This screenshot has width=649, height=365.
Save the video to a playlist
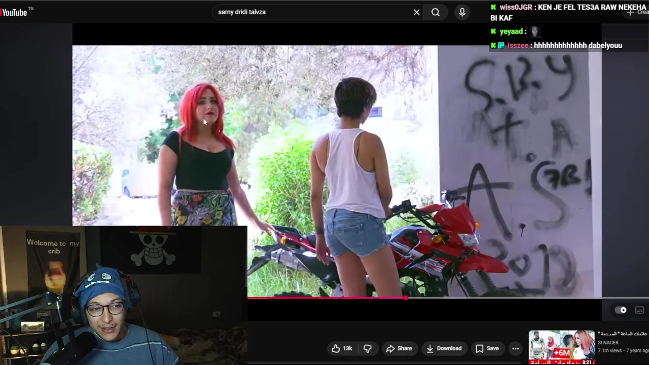click(487, 348)
